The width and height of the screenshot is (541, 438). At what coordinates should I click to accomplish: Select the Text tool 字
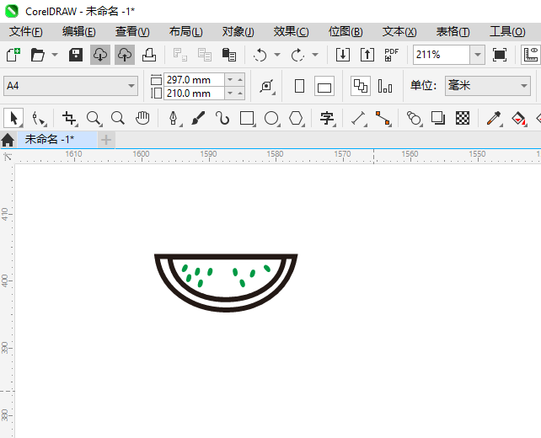pyautogui.click(x=327, y=118)
